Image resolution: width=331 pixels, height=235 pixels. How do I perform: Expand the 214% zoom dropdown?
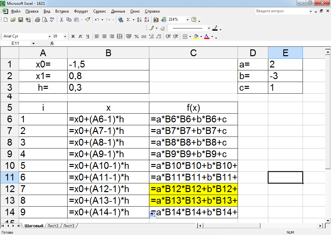click(187, 20)
